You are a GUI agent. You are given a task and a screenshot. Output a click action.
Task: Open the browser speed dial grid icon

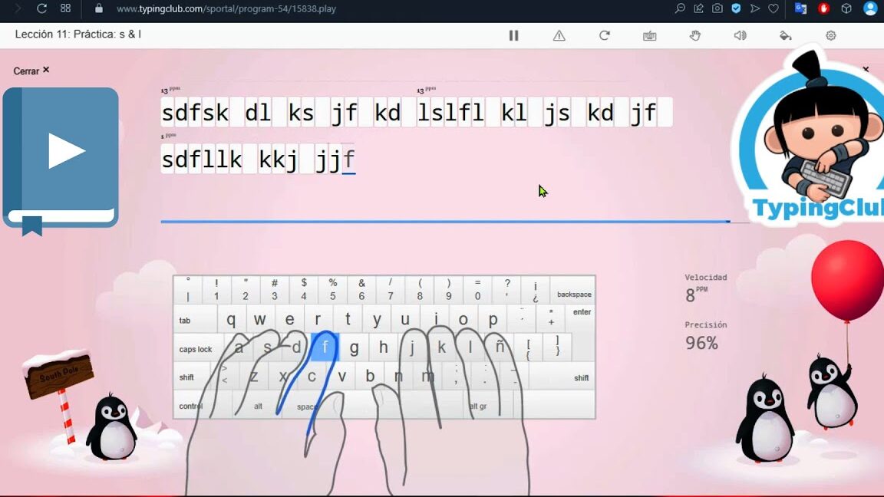(x=65, y=8)
